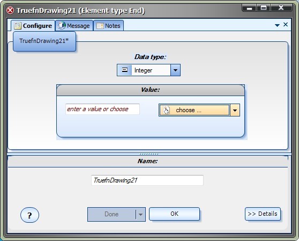Click the enter a value input field
Screen dimensions: 299x241
(102, 109)
